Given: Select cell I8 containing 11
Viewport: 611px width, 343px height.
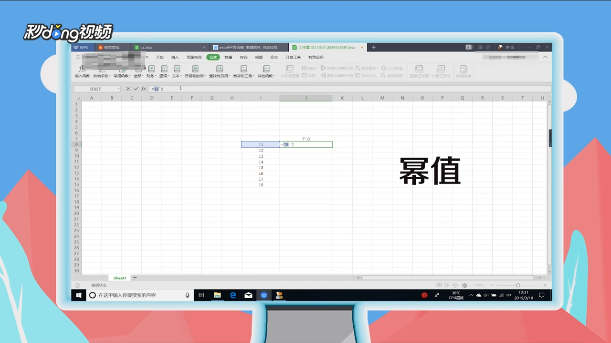Looking at the screenshot, I should tap(261, 144).
